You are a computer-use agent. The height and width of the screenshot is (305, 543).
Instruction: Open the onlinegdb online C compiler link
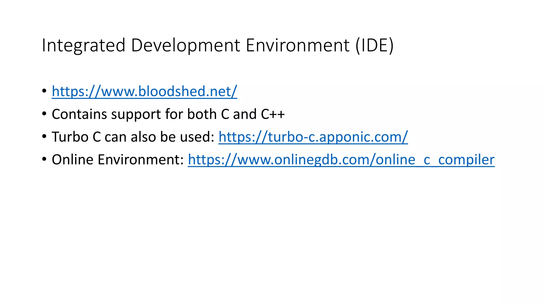(341, 160)
